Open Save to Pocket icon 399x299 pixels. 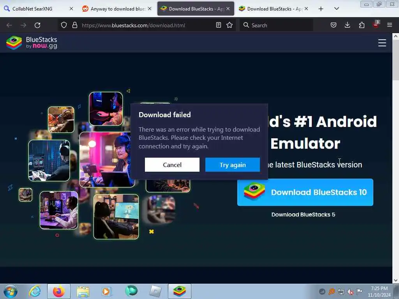click(x=334, y=25)
